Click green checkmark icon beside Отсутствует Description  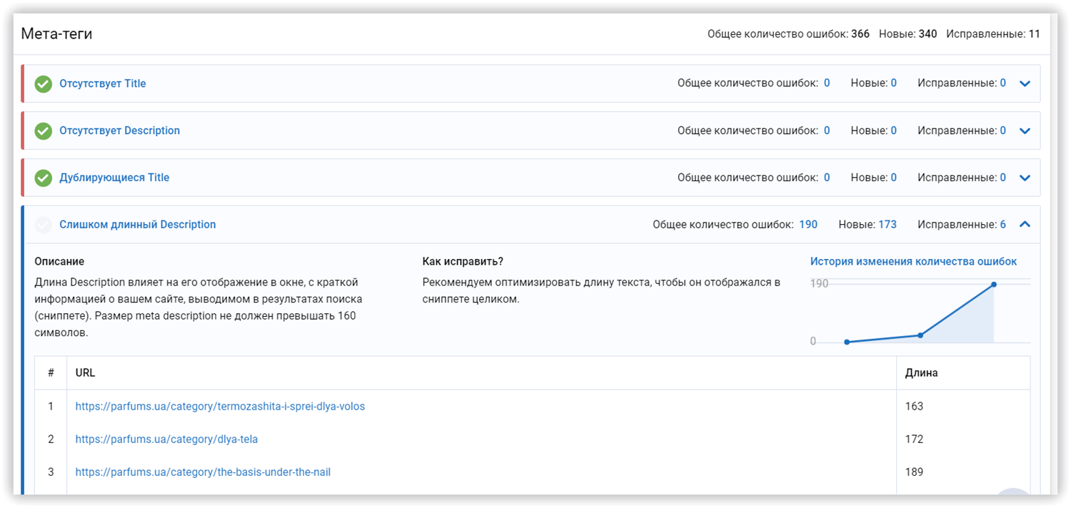tap(44, 131)
